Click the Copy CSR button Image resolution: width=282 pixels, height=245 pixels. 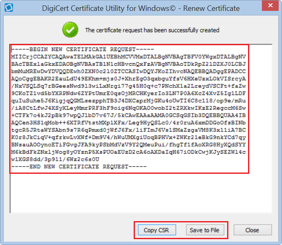click(x=156, y=230)
